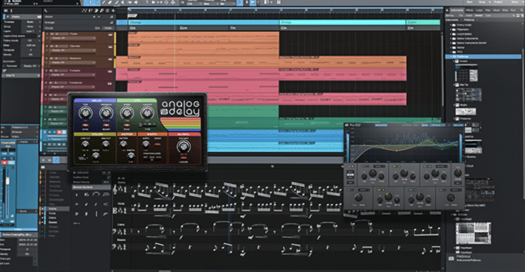Toggle the Layers follow events checkbox

click(39, 36)
